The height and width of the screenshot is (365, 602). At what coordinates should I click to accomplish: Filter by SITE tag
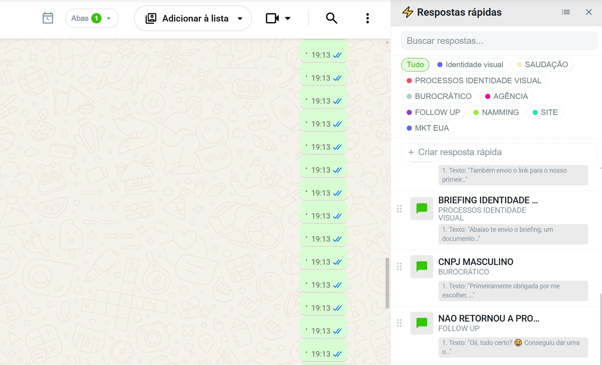(545, 112)
